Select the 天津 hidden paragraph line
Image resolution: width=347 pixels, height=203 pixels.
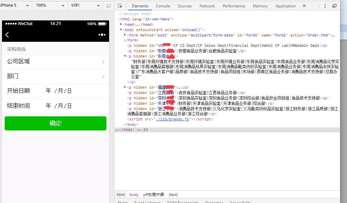point(201,103)
